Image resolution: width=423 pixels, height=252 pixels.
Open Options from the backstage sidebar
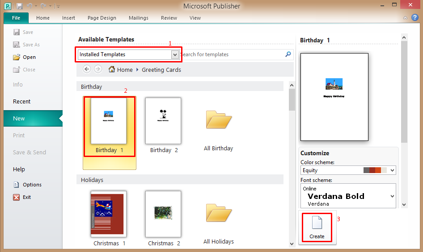(x=27, y=185)
